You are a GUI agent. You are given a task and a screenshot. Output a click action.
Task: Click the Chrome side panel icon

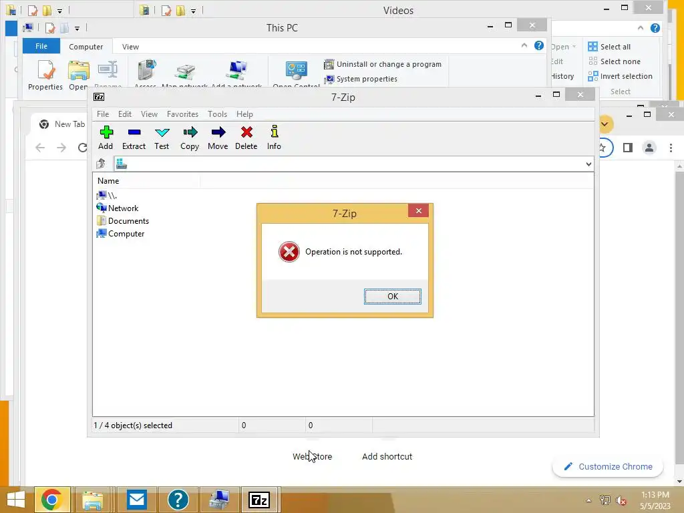(628, 148)
